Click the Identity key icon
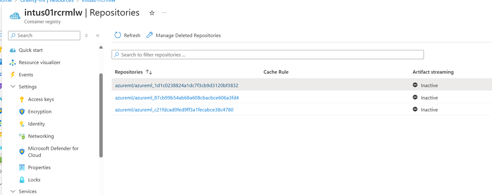Viewport: 492px width, 195px height. (22, 124)
